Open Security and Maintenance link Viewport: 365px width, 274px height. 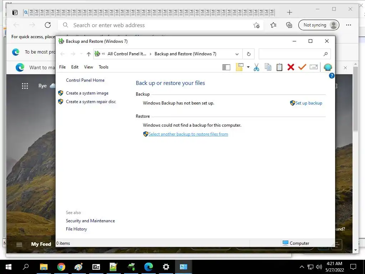[90, 221]
